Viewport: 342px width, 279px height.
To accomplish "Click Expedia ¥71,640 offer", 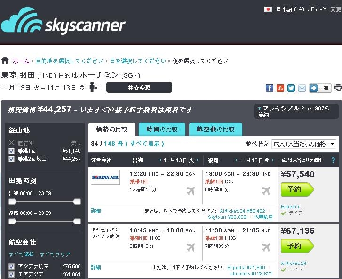I will (x=246, y=267).
